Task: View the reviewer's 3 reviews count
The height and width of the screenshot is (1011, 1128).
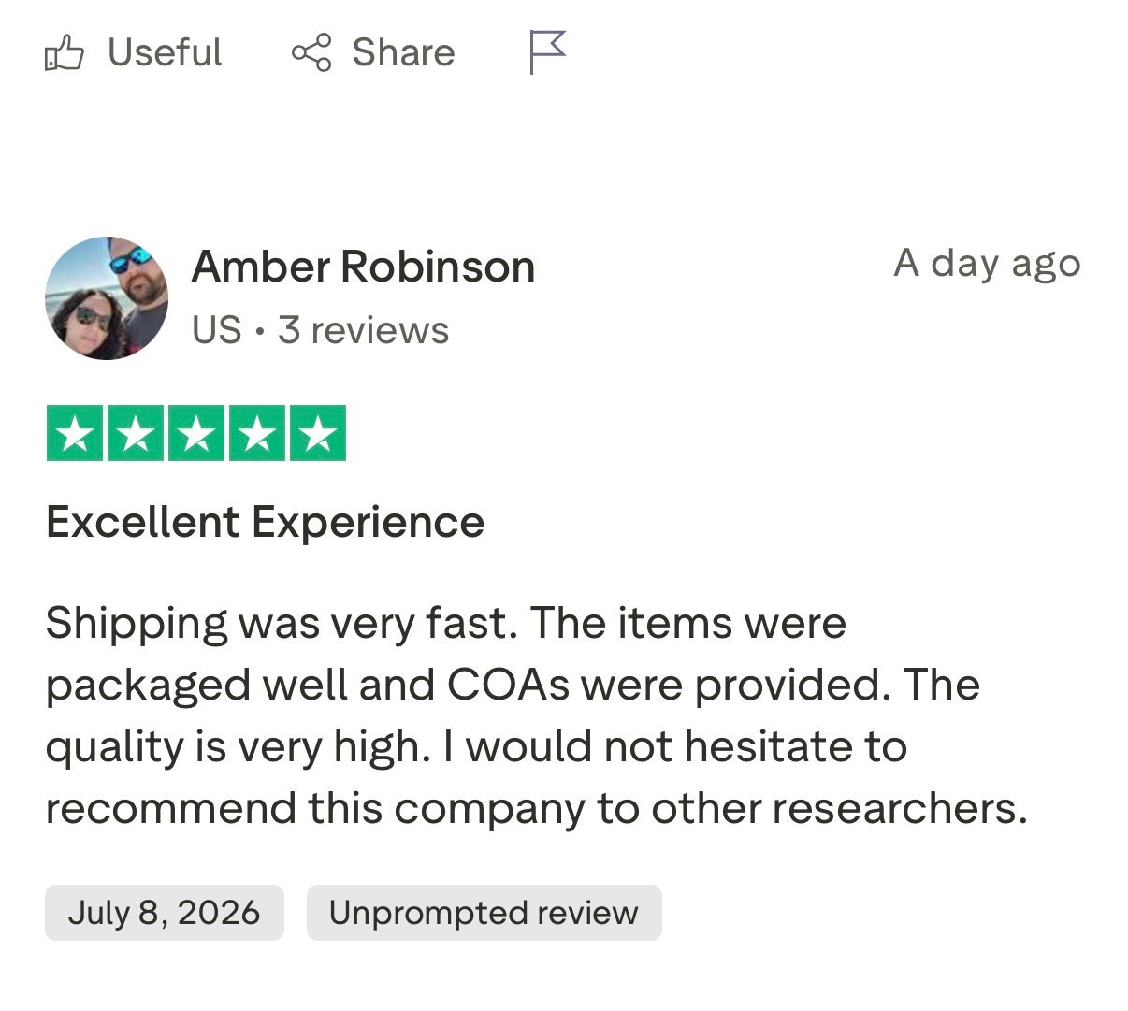Action: [363, 330]
